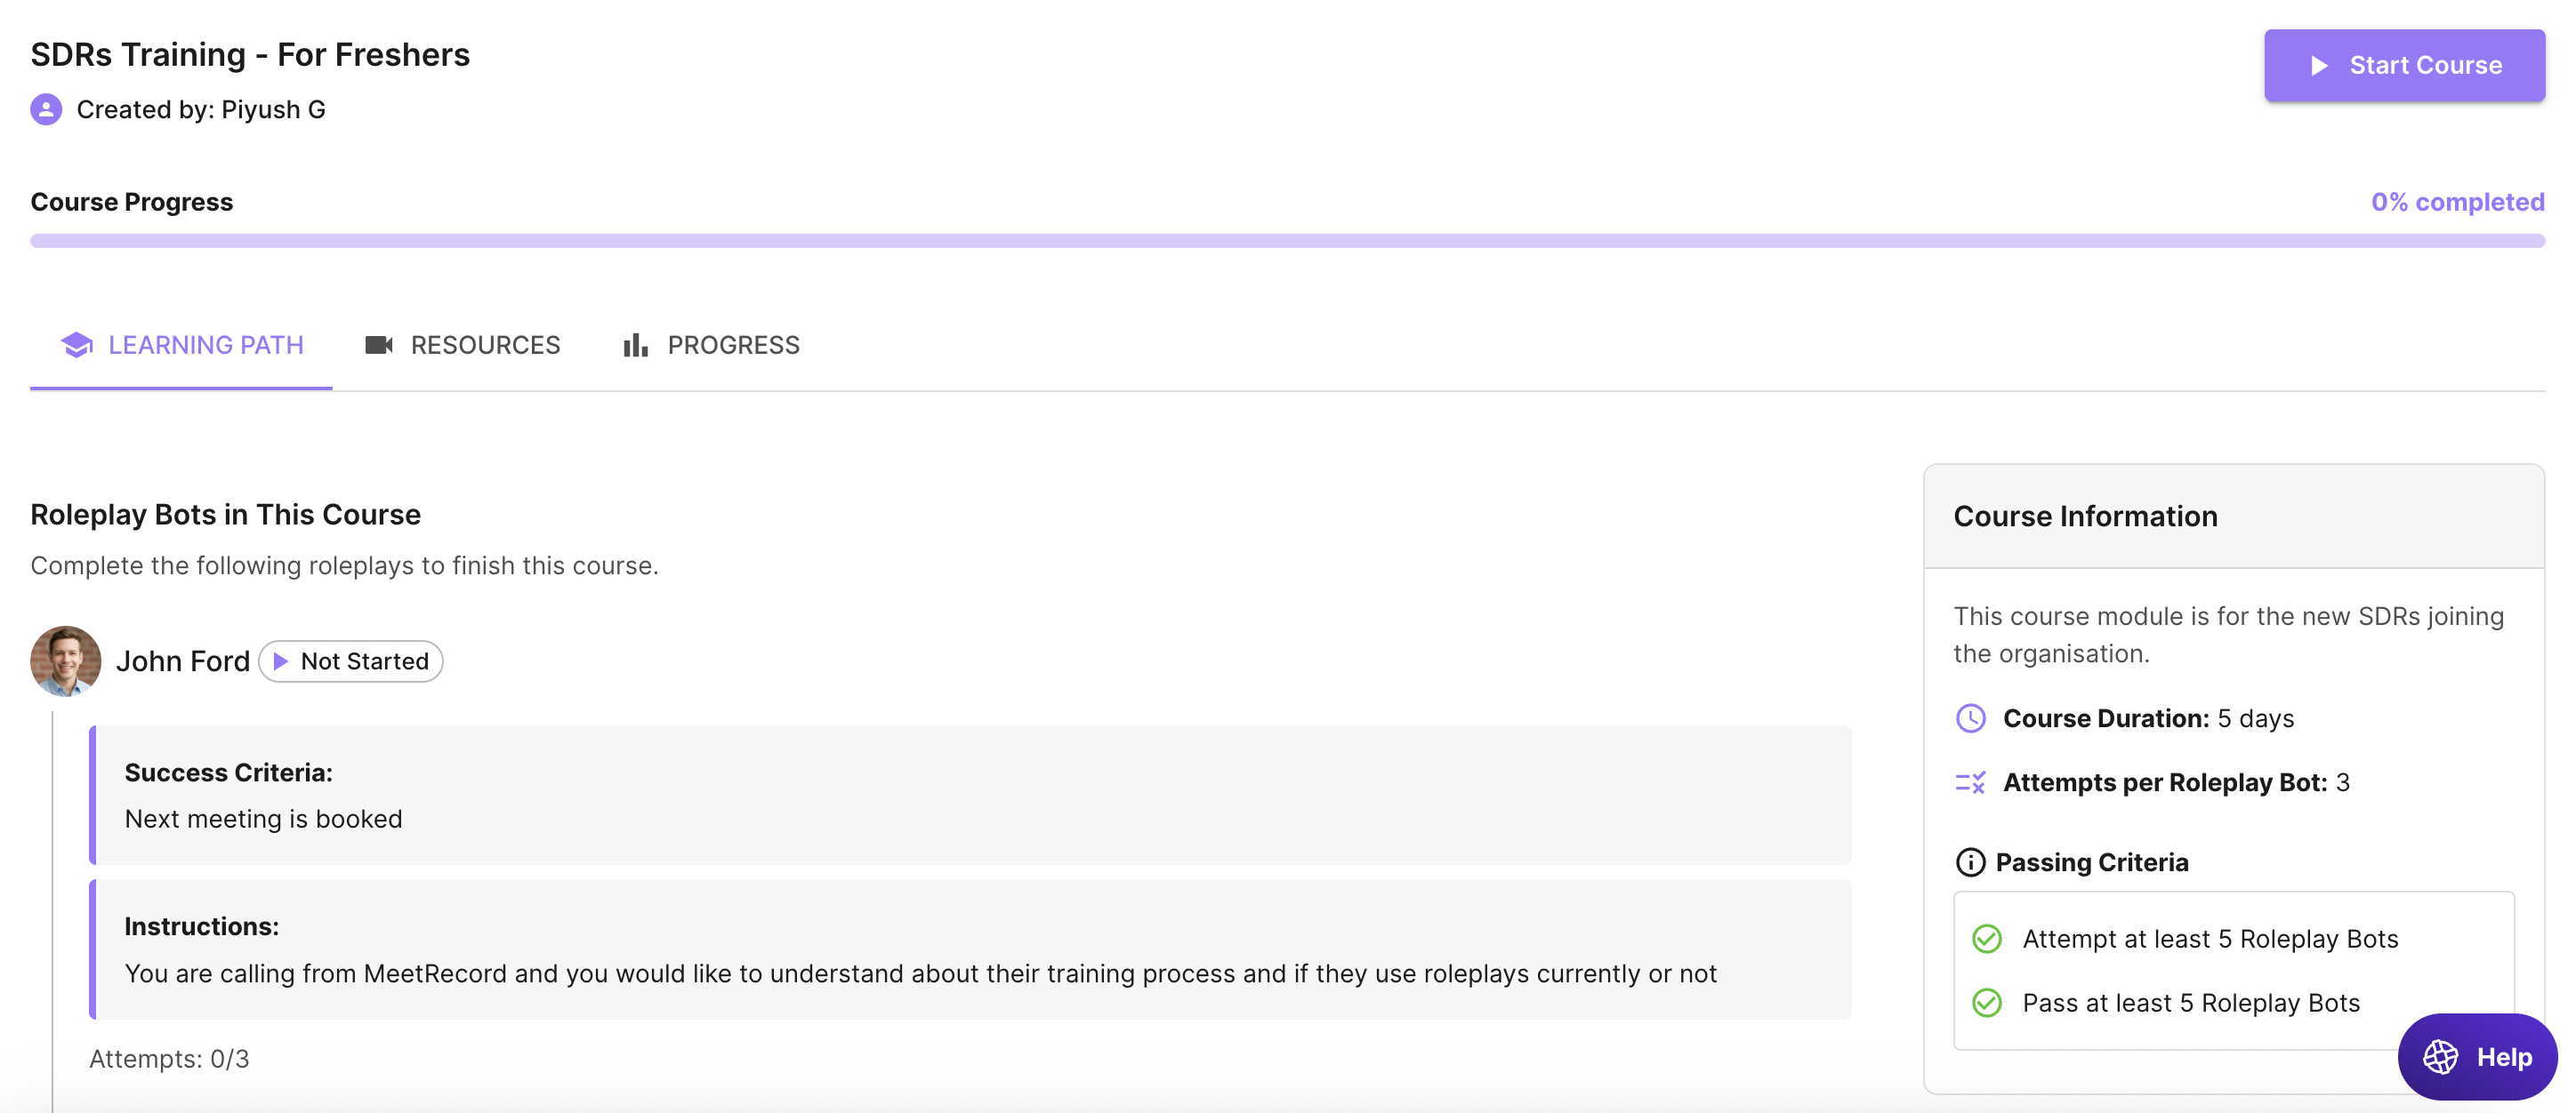Click the creator profile avatar icon
Screen dimensions: 2576x1113
coord(46,109)
